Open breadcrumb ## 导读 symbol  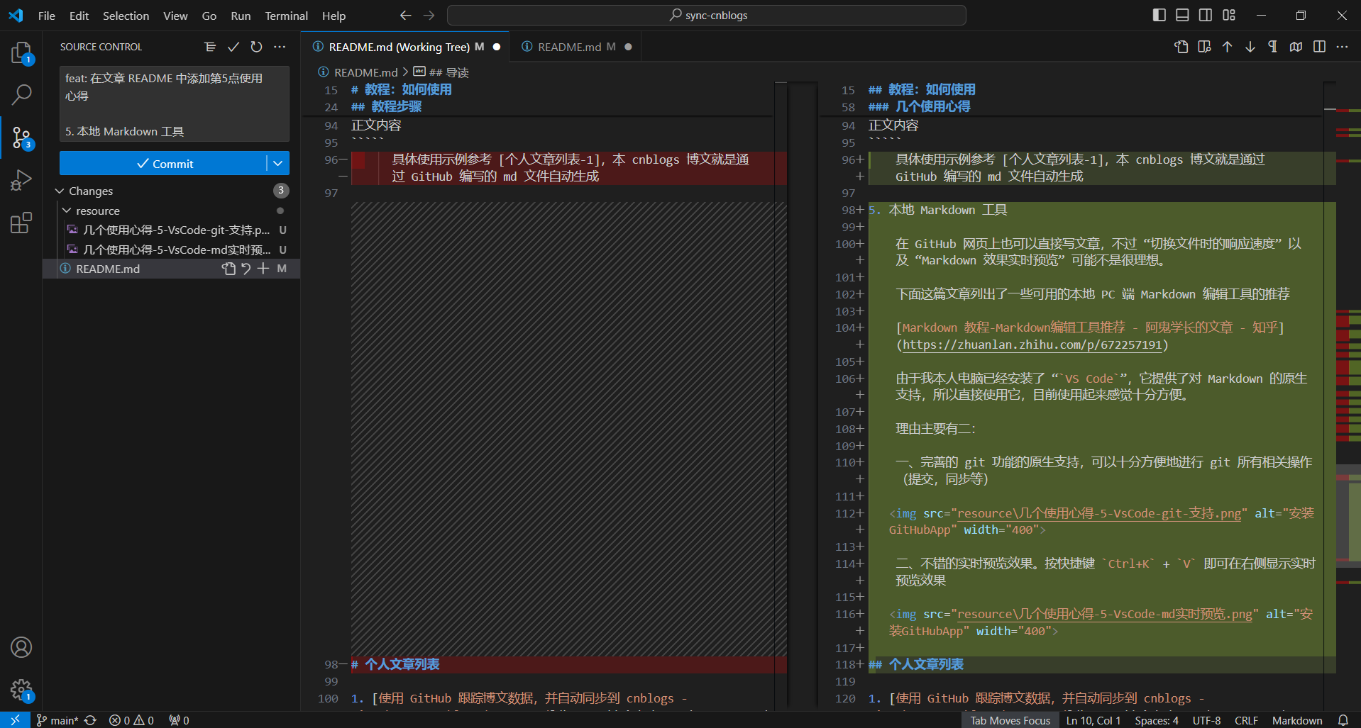coord(441,72)
